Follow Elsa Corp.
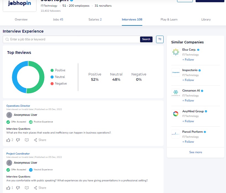 (188, 59)
